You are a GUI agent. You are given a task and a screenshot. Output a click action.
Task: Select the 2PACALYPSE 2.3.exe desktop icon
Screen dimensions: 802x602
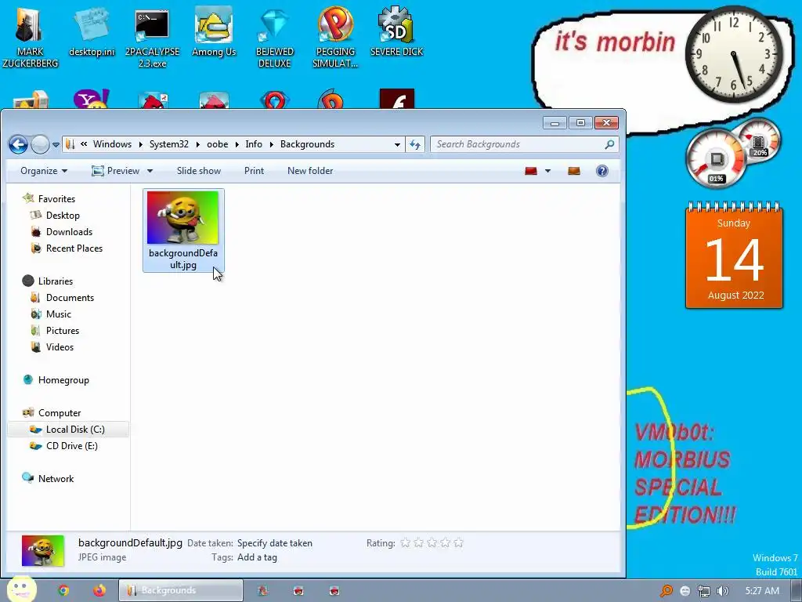pos(152,38)
